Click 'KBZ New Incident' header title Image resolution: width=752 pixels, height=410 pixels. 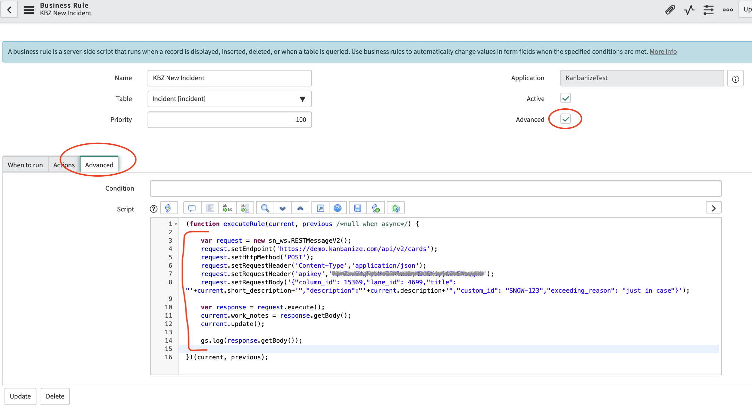66,13
